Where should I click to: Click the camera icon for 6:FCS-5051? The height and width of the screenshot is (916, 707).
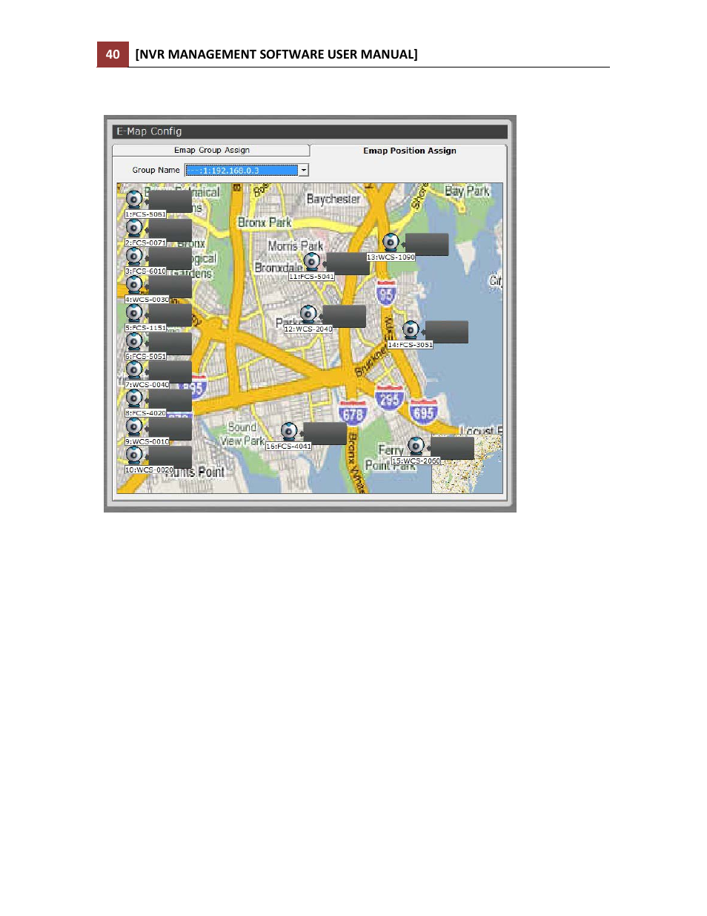[134, 341]
